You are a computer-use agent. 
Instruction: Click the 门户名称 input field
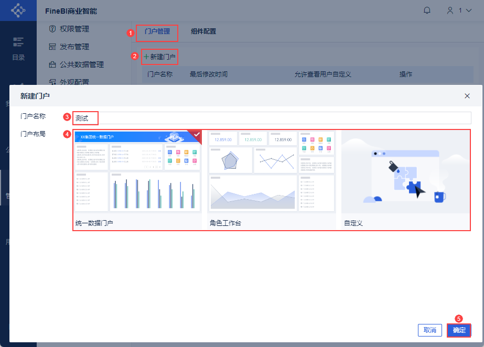coord(272,118)
